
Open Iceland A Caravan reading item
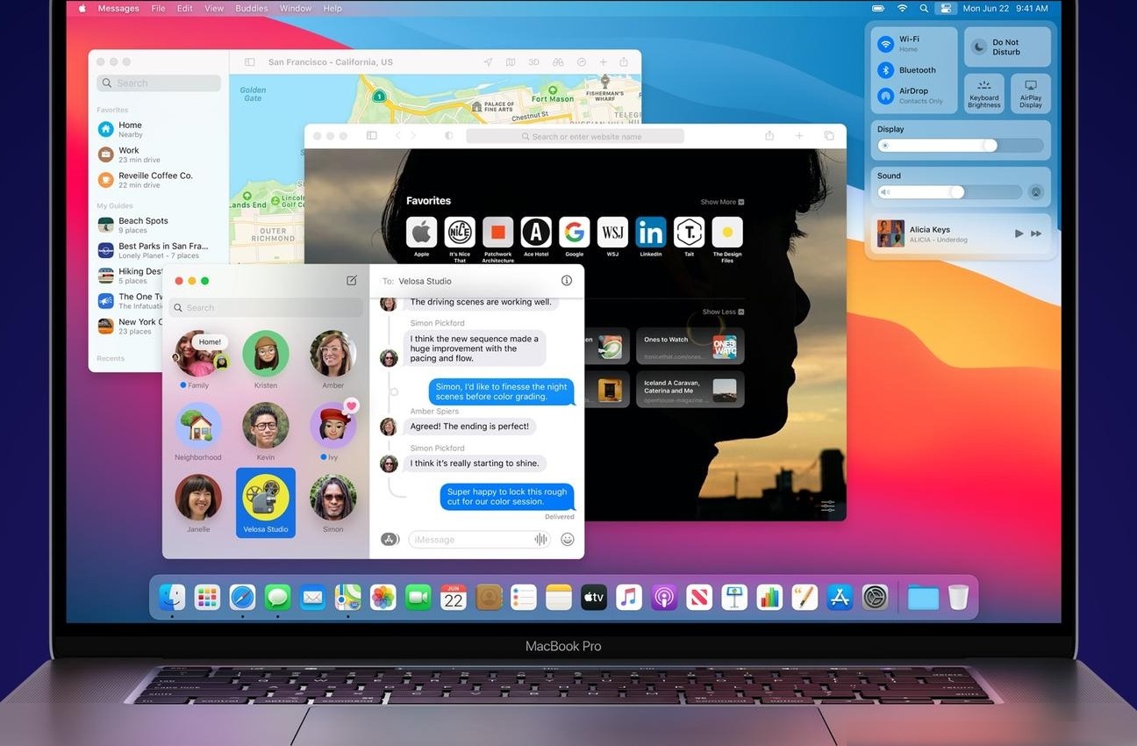pyautogui.click(x=690, y=389)
